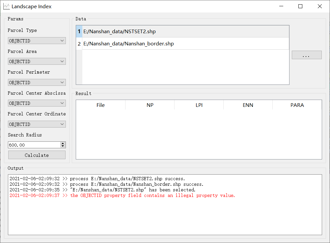Viewport: 330px width, 243px height.
Task: Click the red OBJECTID error message line
Action: coord(152,196)
